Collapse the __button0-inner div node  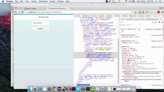(86, 53)
